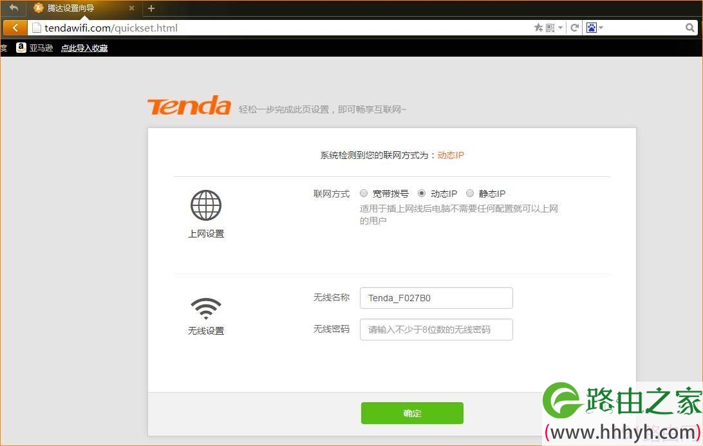Click the browser back arrow button
703x446 pixels.
click(x=15, y=28)
